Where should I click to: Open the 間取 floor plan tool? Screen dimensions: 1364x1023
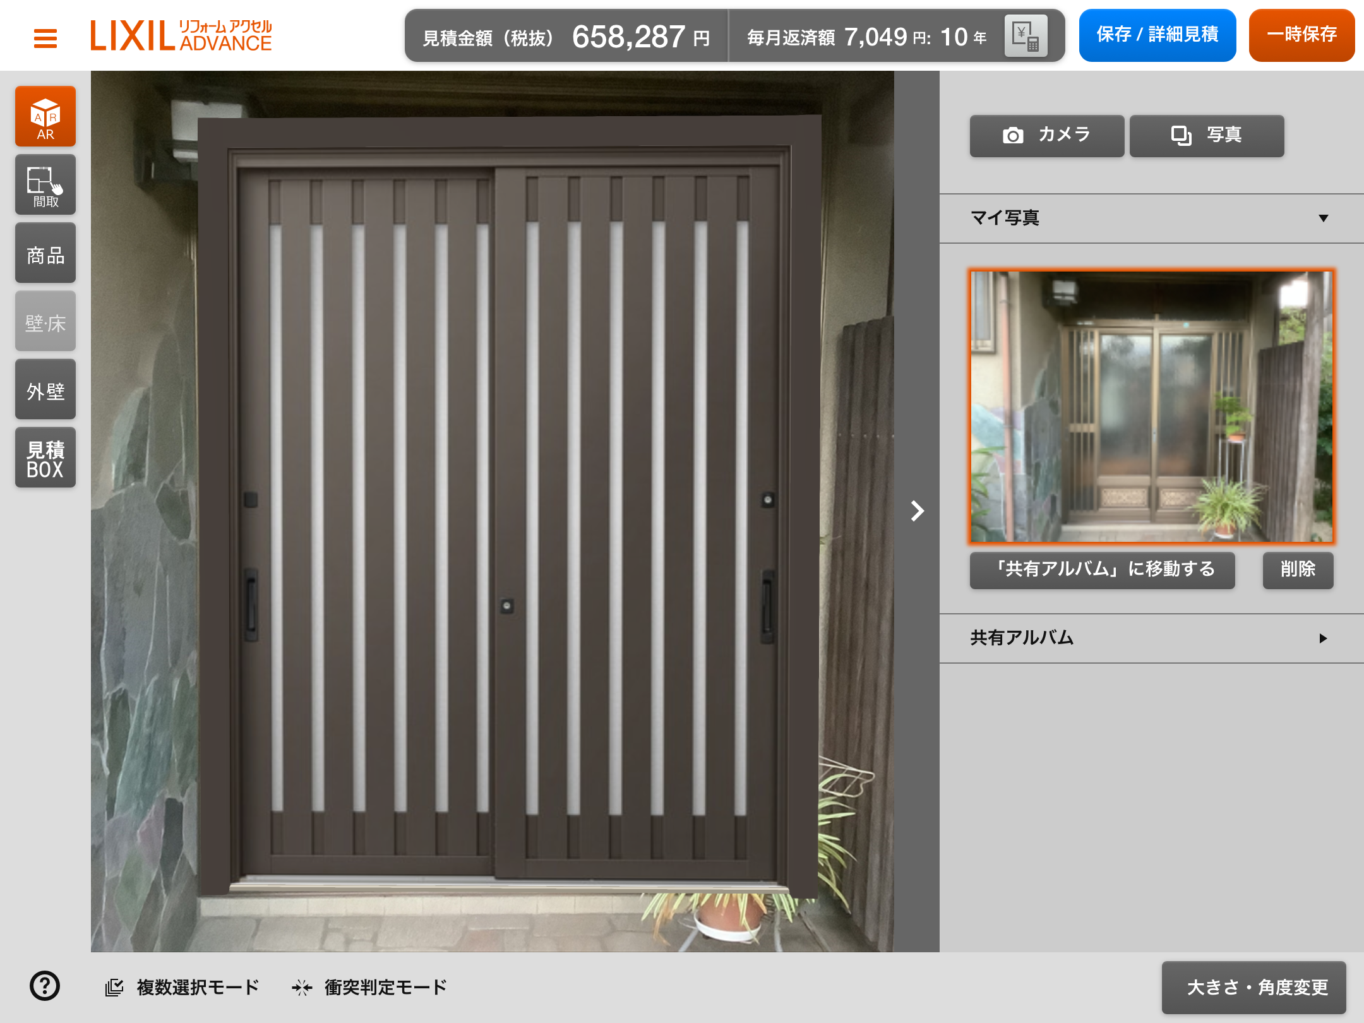45,185
